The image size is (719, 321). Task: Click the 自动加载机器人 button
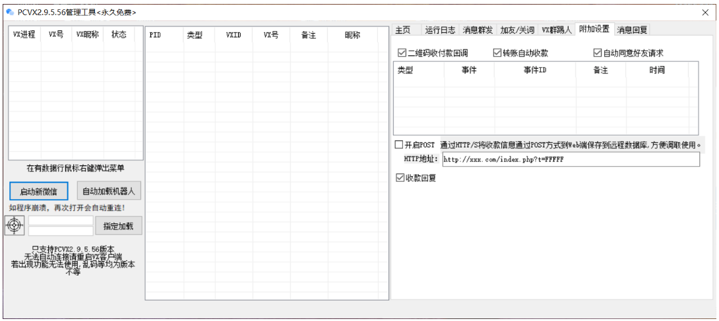pyautogui.click(x=109, y=192)
